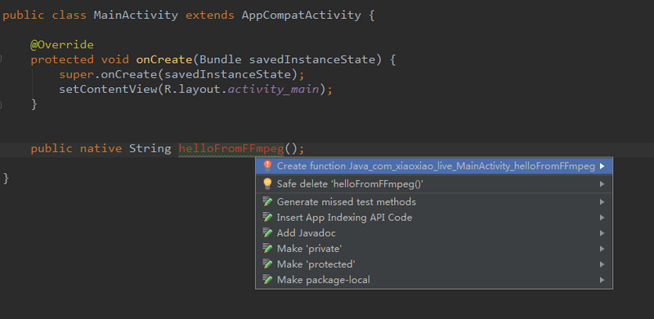Expand submenu arrow for Make 'private'

pyautogui.click(x=602, y=249)
